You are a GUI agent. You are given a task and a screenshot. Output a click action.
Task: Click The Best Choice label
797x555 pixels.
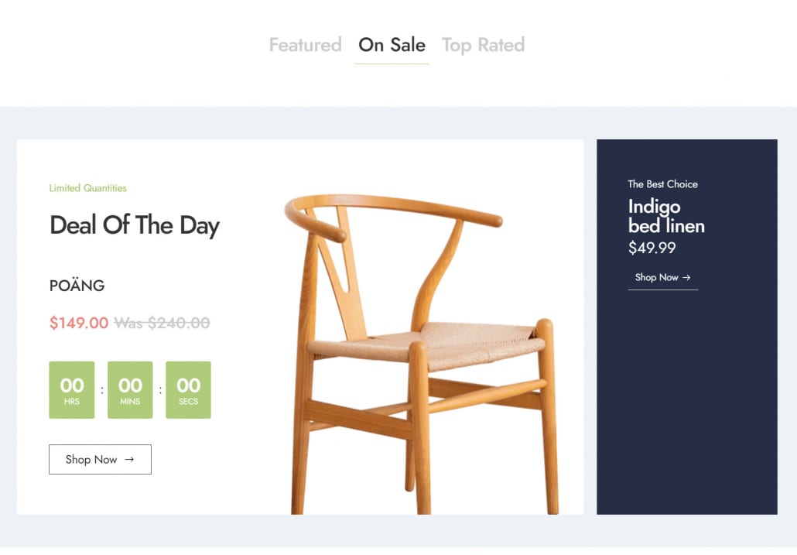(x=662, y=184)
